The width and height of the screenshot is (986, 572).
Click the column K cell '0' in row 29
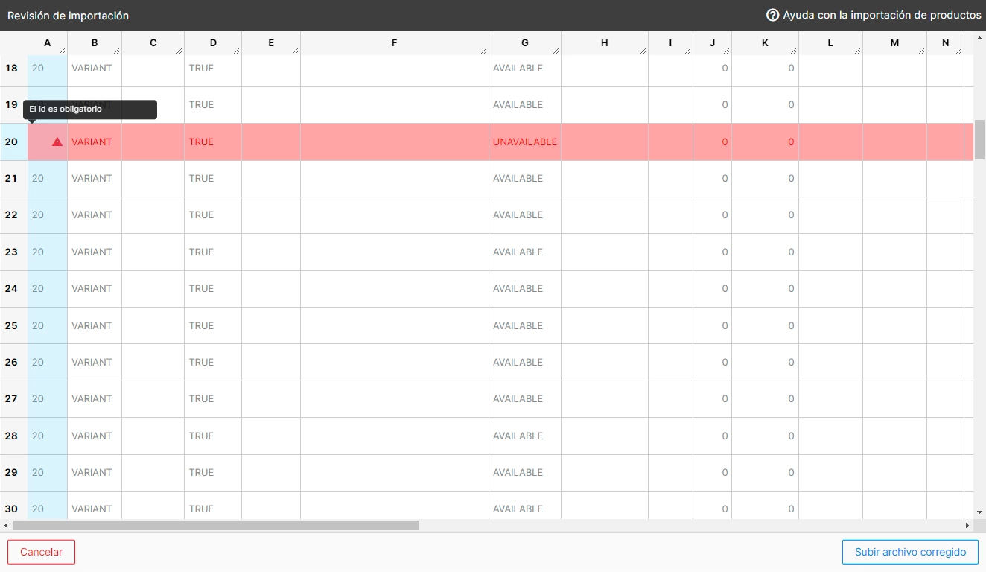[765, 472]
